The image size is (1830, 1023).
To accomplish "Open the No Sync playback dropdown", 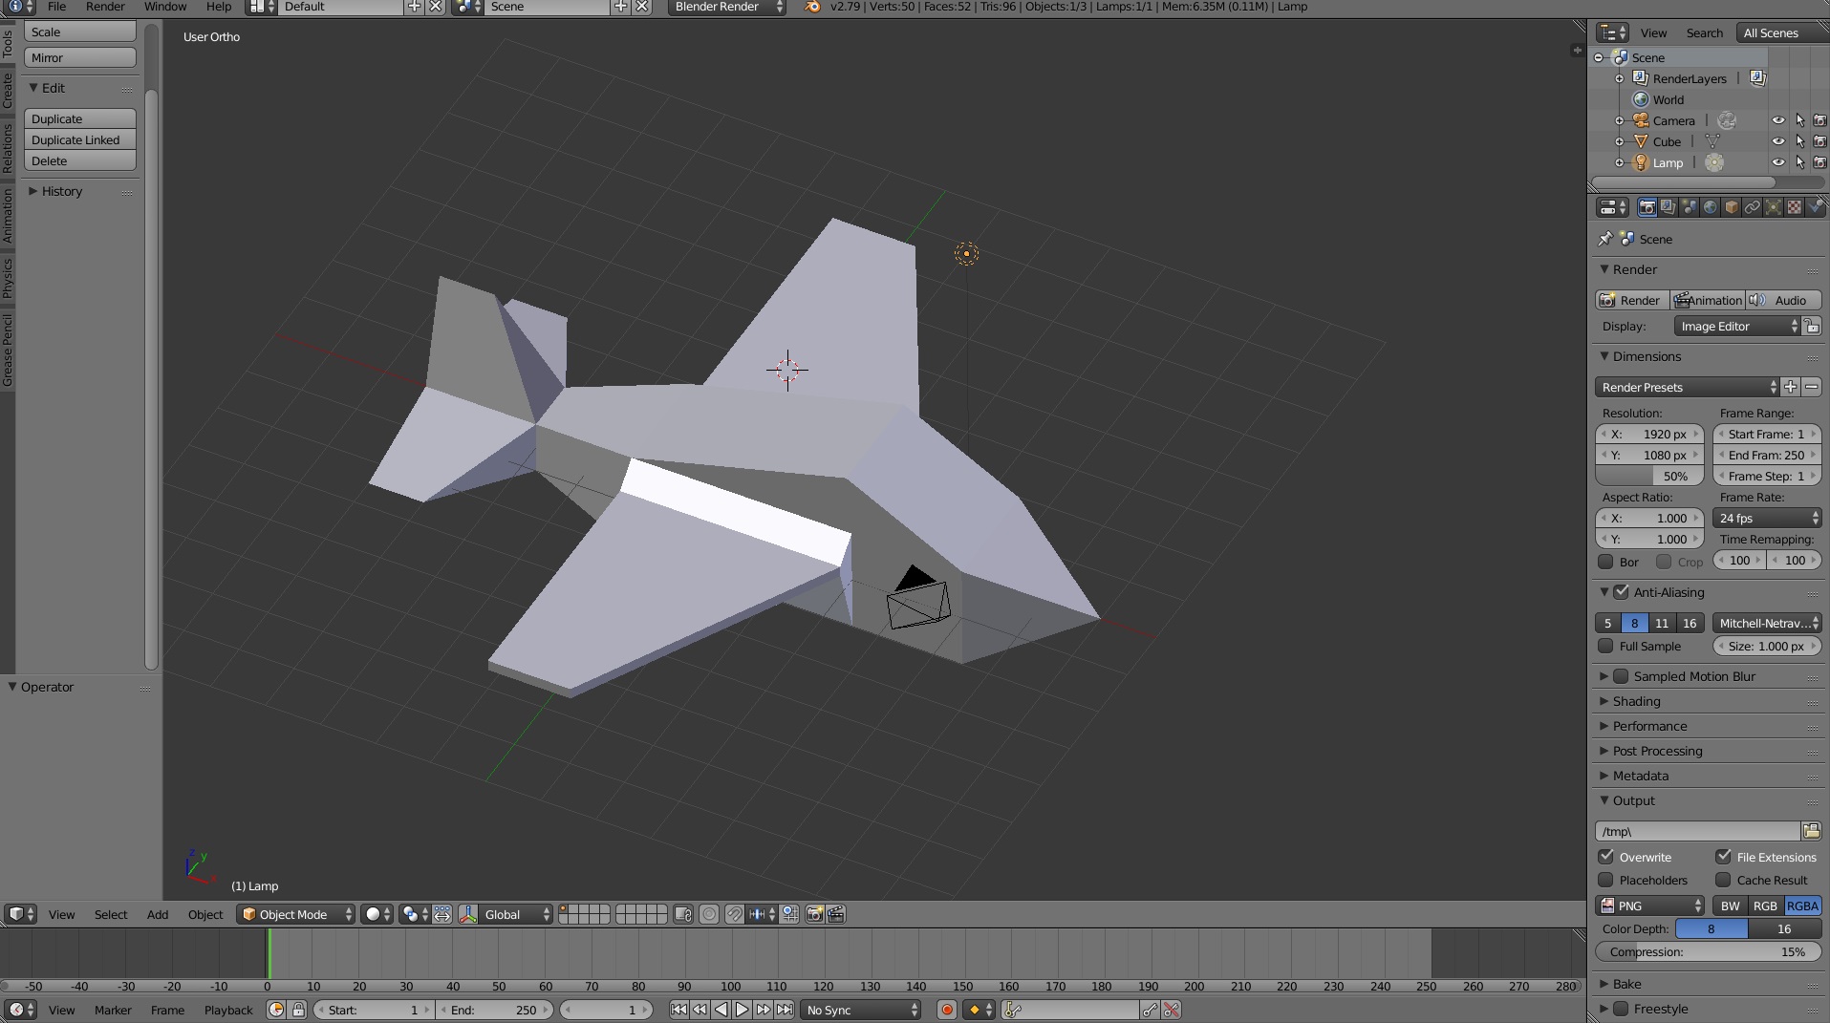I will 861,1010.
